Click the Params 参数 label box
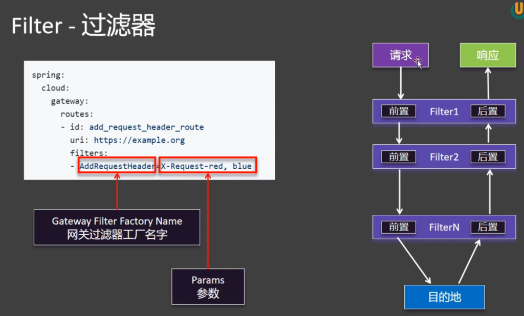Screen dimensions: 524x316 (208, 287)
